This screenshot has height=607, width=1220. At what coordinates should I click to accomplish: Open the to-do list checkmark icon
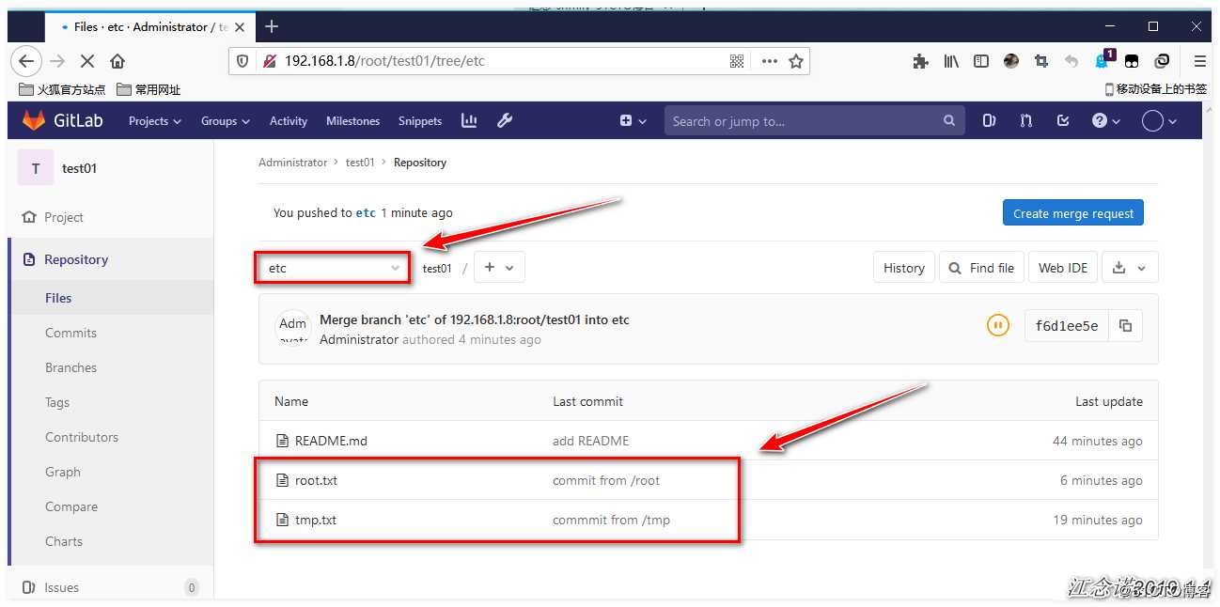click(x=1063, y=120)
